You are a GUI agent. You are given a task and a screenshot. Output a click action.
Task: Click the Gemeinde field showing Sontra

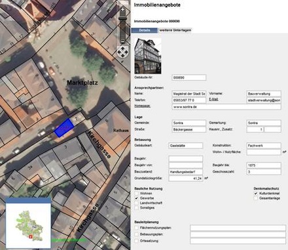(189, 123)
